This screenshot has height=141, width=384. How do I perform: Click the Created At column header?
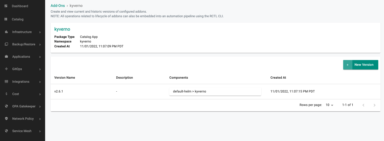coord(278,78)
